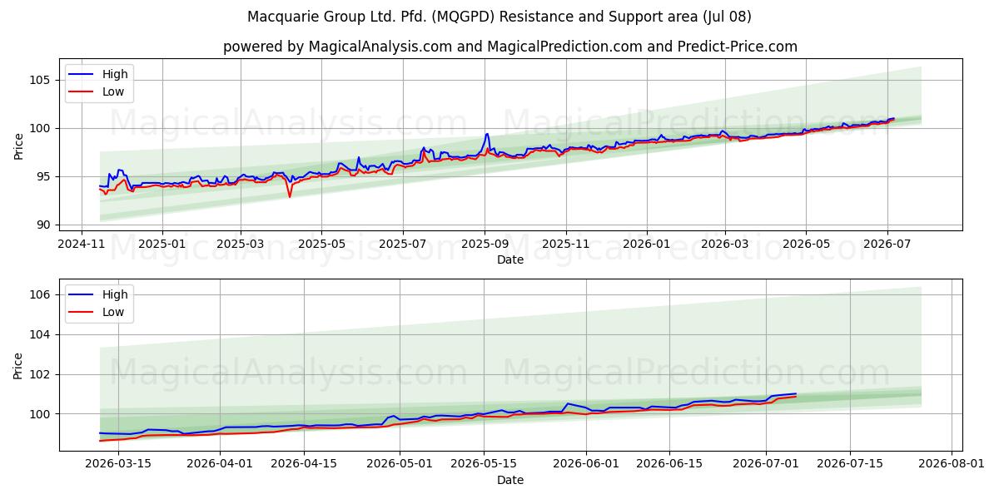
Task: Click the bottom chart 'Date' axis label
Action: [510, 480]
